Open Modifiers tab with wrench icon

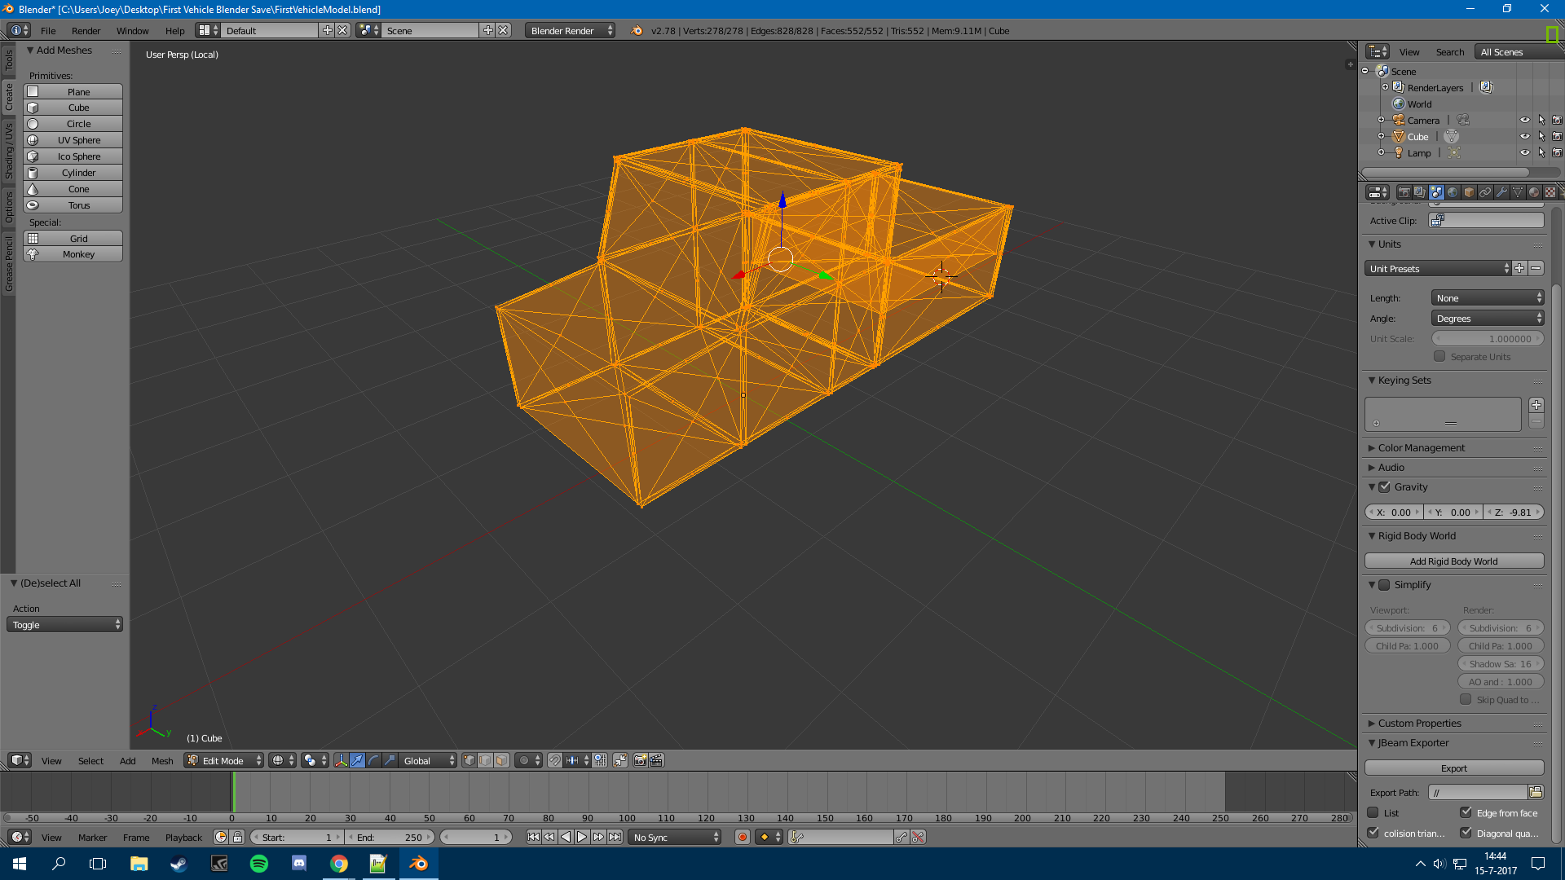[x=1501, y=192]
